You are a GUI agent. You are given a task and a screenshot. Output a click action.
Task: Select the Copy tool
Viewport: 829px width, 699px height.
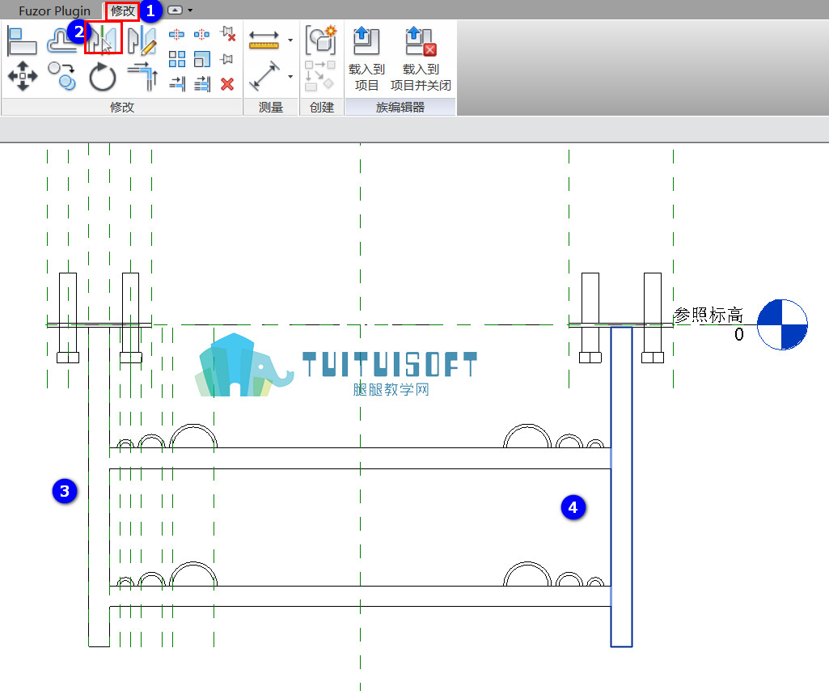pos(61,76)
